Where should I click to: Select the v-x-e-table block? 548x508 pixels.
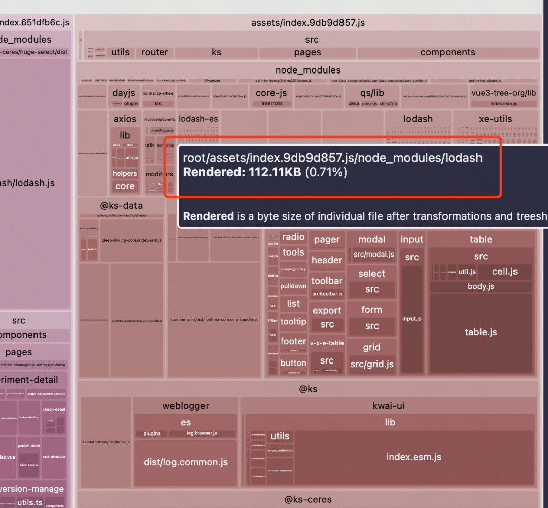pyautogui.click(x=327, y=355)
